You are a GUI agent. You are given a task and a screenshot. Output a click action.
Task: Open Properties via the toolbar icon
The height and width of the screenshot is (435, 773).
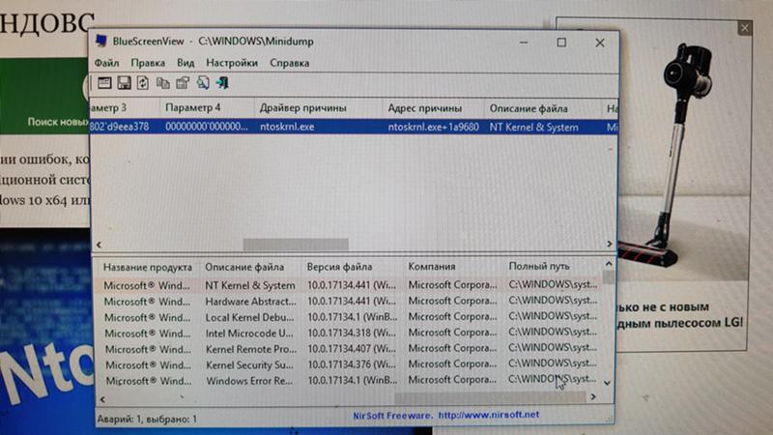[183, 83]
